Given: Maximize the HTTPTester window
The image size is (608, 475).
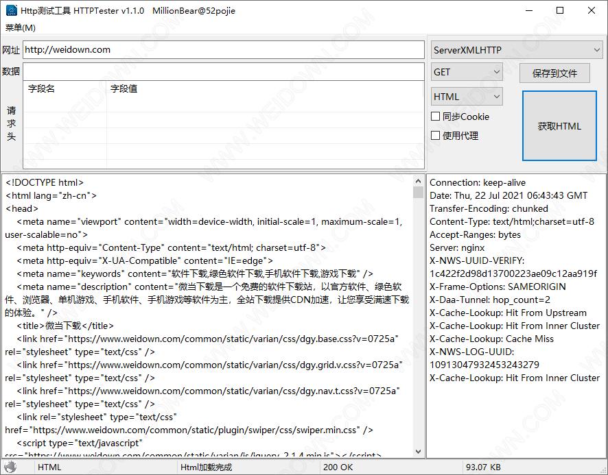Looking at the screenshot, I should click(560, 10).
